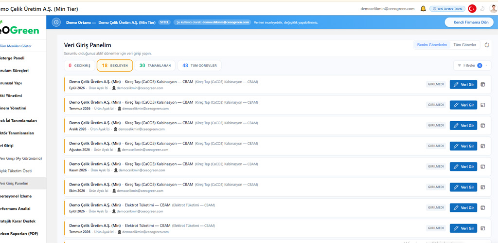
Task: Open the Filtreler dropdown
Action: click(x=472, y=66)
